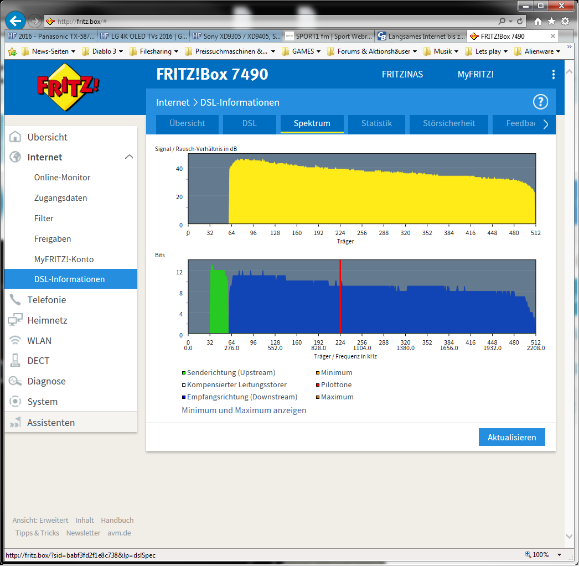The height and width of the screenshot is (567, 579).
Task: Click the FRITZ! logo
Action: [x=68, y=87]
